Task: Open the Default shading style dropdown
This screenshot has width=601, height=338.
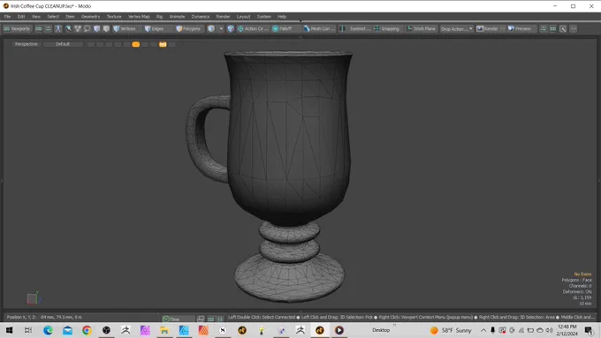Action: click(x=63, y=44)
